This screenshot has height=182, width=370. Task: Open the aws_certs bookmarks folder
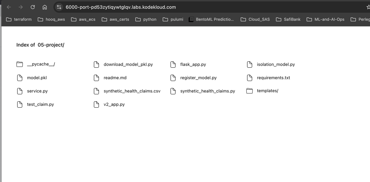tap(115, 19)
